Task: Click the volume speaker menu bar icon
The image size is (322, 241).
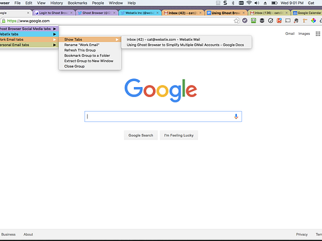Action: click(257, 3)
